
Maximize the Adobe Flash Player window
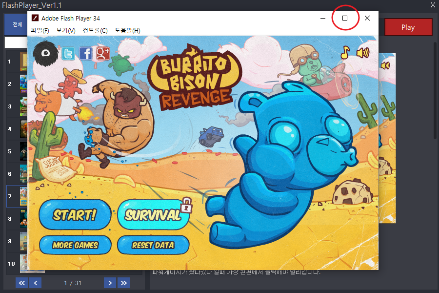tap(345, 18)
